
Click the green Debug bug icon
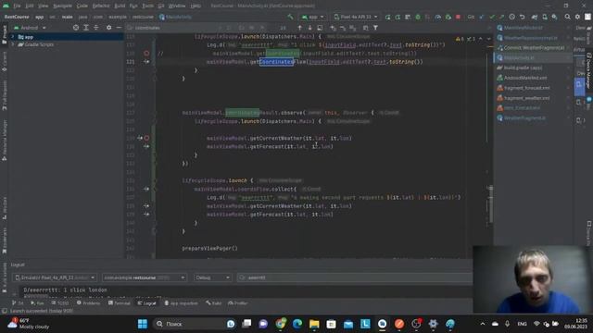(x=418, y=17)
